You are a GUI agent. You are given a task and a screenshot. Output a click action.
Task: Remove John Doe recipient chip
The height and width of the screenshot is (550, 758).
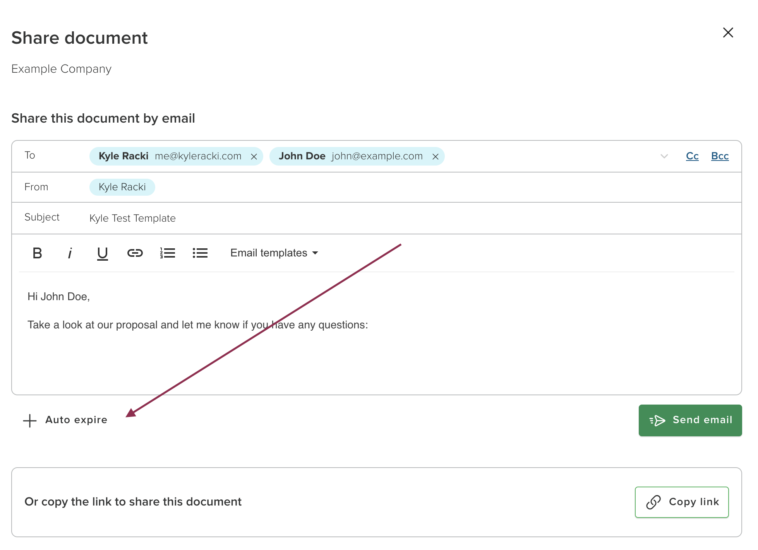point(436,157)
